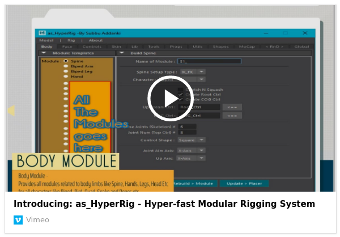Screen dimensions: 340x237
Task: Toggle the Create COG Ctrl checkbox
Action: coord(180,99)
